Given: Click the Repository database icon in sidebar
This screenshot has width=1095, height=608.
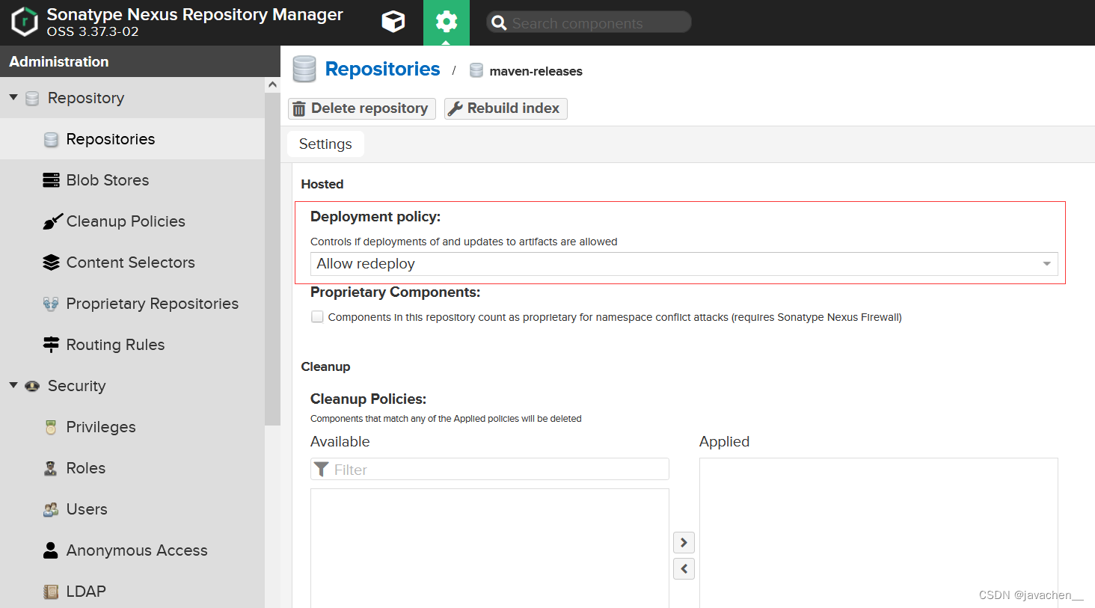Looking at the screenshot, I should pyautogui.click(x=32, y=98).
